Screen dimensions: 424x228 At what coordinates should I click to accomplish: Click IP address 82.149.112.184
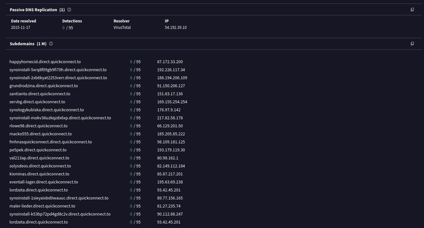click(171, 166)
